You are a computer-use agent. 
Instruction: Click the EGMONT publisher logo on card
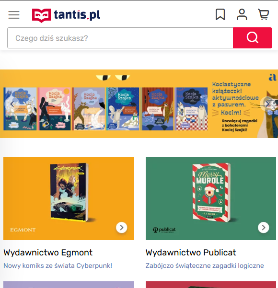pyautogui.click(x=23, y=230)
